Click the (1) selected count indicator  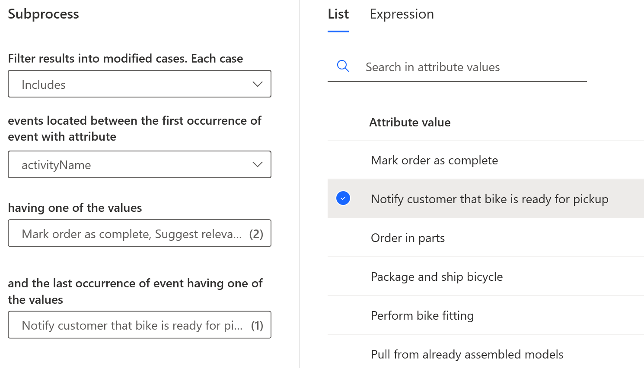pyautogui.click(x=257, y=325)
